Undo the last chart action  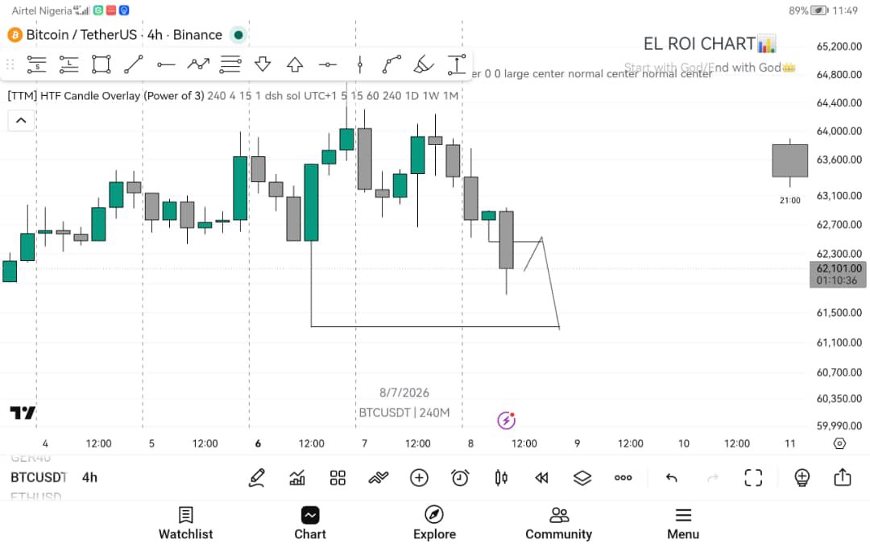tap(671, 477)
